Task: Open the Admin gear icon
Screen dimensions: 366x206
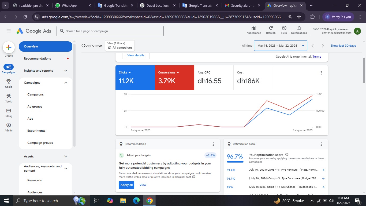Action: [9, 125]
